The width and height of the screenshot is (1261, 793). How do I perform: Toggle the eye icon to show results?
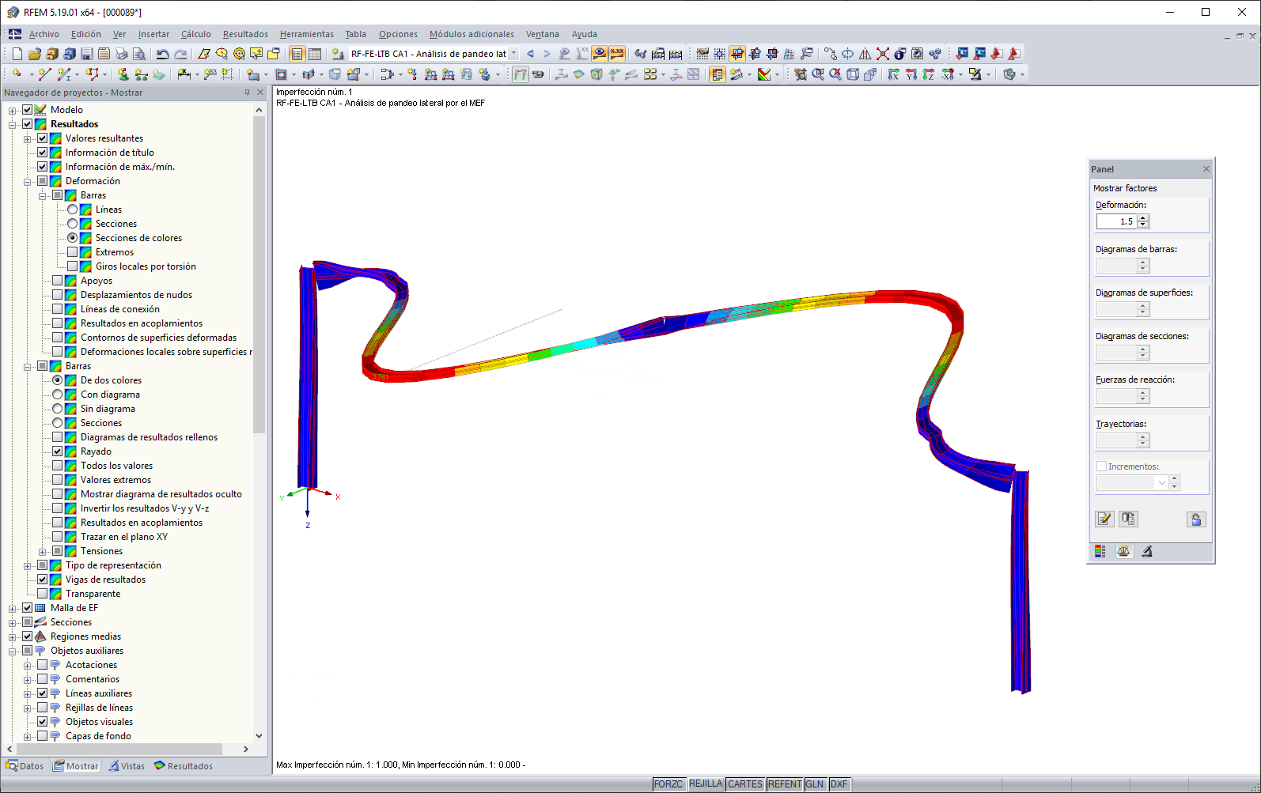600,54
